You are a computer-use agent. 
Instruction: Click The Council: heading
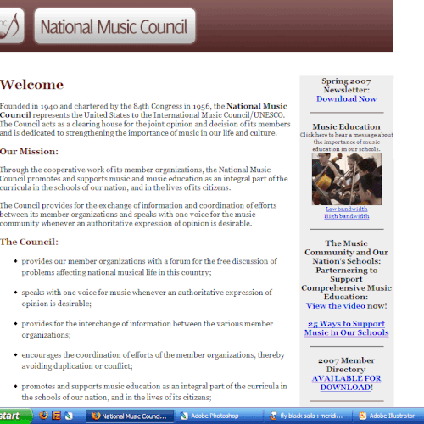point(29,242)
